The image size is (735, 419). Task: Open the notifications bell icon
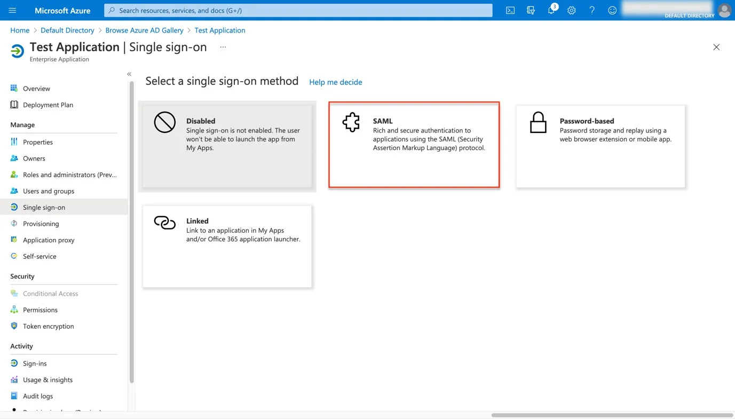tap(551, 10)
